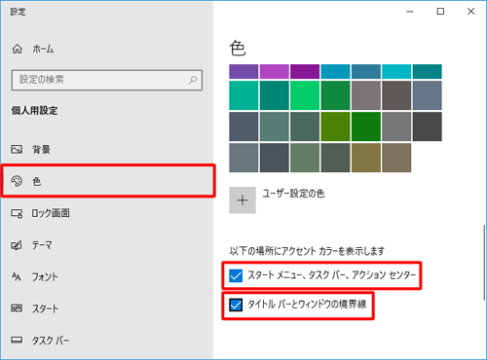Screen dimensions: 487x360
Task: Choose the olive green swatch in the third row
Action: coord(335,126)
